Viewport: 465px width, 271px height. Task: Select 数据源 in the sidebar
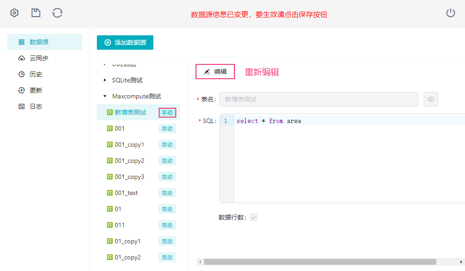click(44, 42)
